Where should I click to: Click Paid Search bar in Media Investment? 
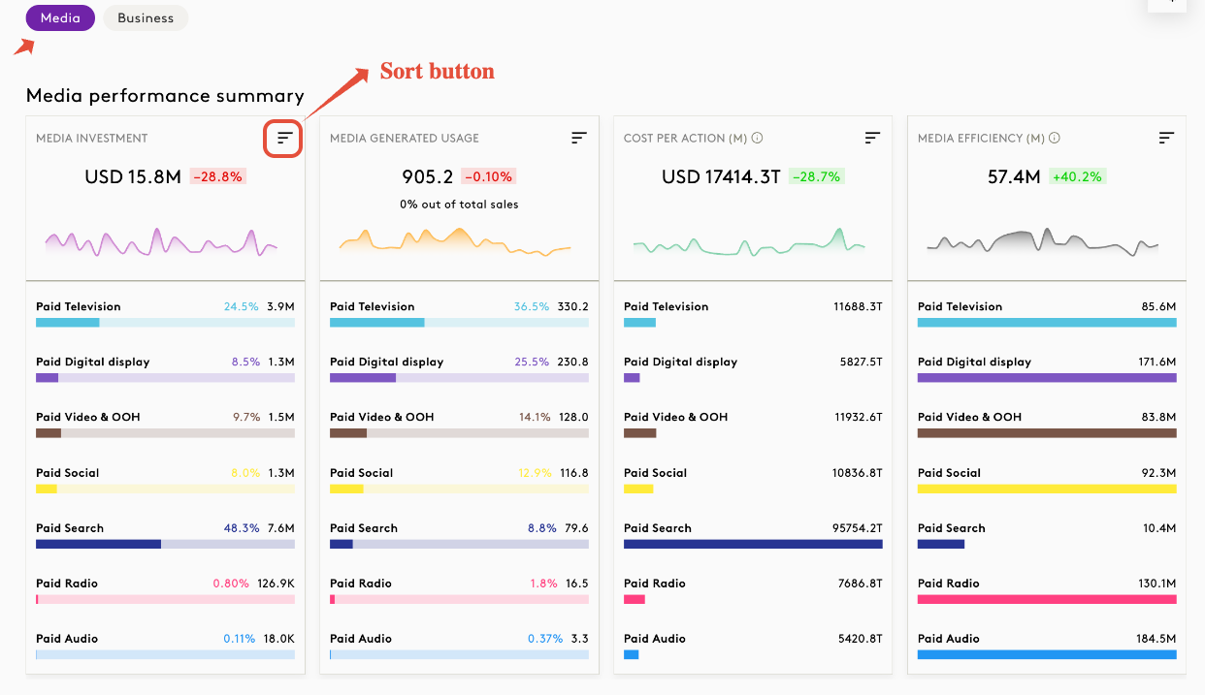tap(165, 545)
